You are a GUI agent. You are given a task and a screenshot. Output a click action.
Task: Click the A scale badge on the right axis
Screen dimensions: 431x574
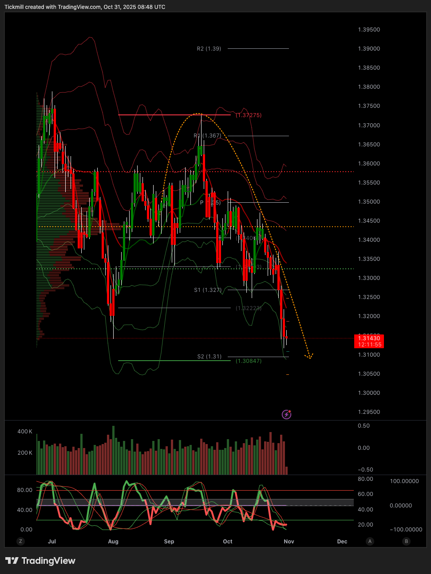point(370,541)
